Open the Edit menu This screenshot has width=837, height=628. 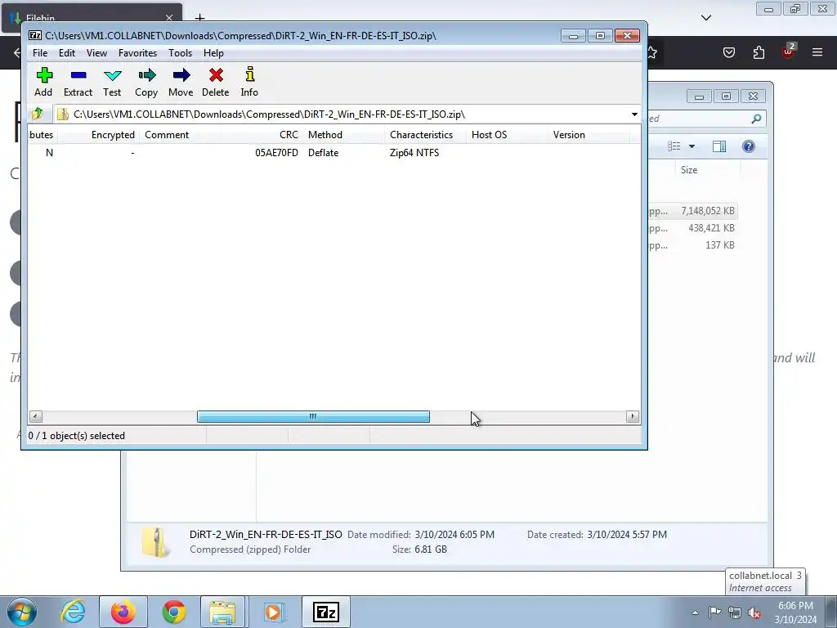(x=67, y=53)
